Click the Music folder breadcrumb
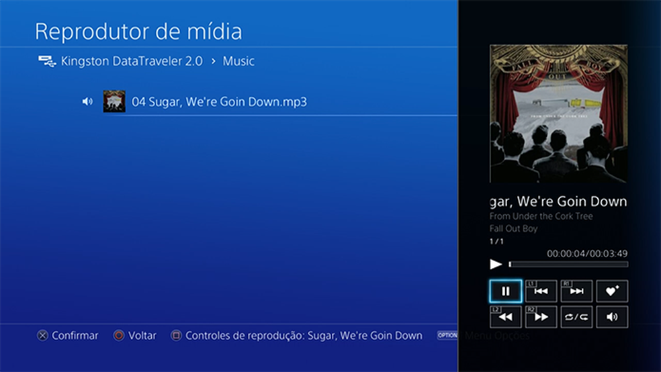661x372 pixels. click(x=238, y=61)
